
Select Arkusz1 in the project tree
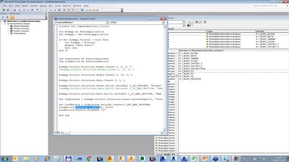click(21, 26)
